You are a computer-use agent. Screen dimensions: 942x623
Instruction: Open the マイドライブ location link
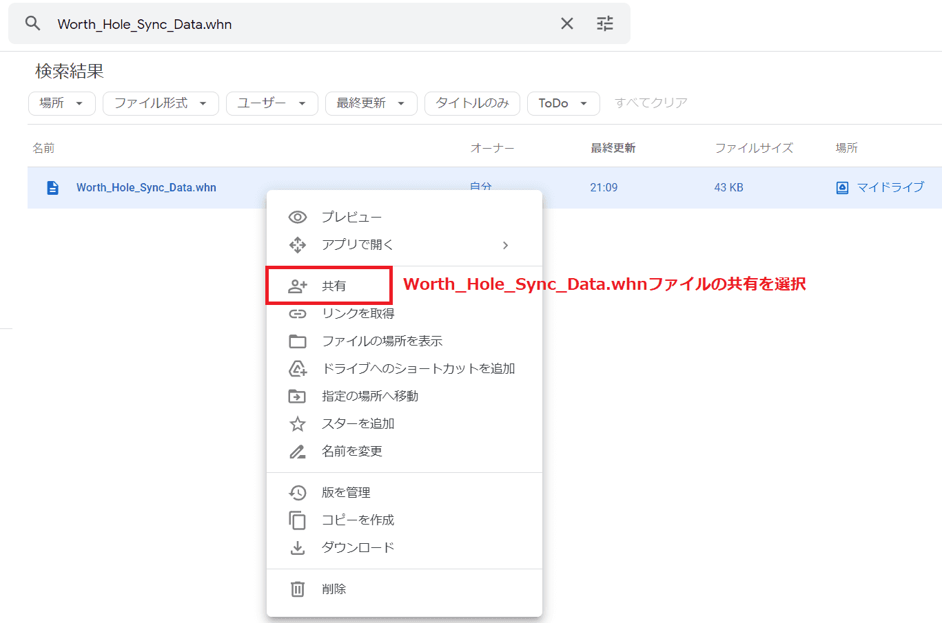(889, 187)
